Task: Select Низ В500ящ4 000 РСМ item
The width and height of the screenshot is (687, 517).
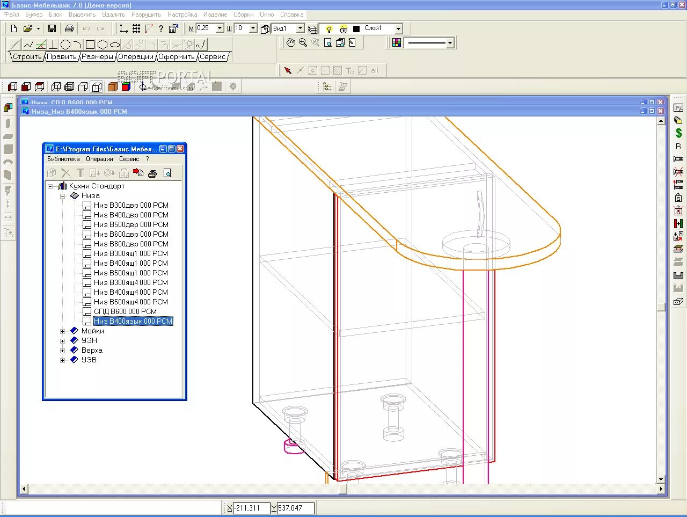Action: [131, 302]
